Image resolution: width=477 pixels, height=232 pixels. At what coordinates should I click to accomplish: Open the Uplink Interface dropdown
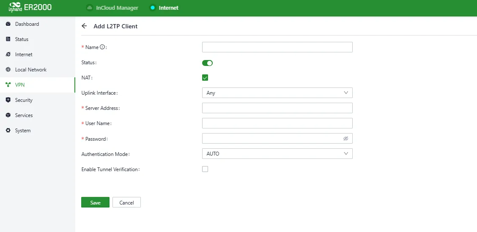(x=277, y=93)
